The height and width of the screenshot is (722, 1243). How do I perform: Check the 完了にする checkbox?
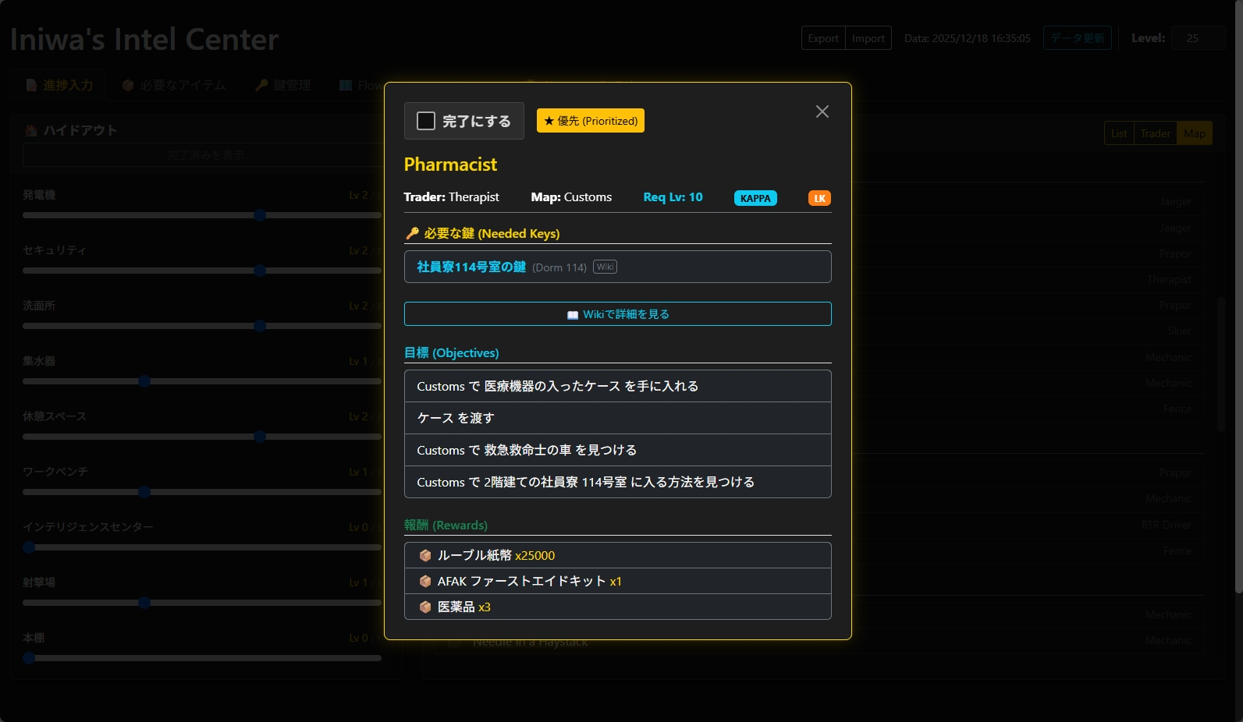click(x=426, y=121)
